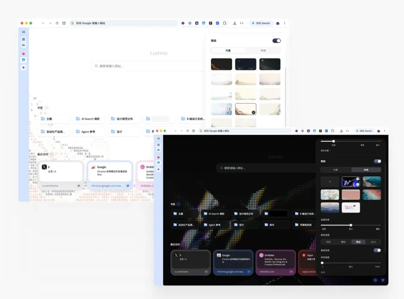Add a new tab with the light window's sidebar plus
This screenshot has height=299, width=404.
click(24, 67)
